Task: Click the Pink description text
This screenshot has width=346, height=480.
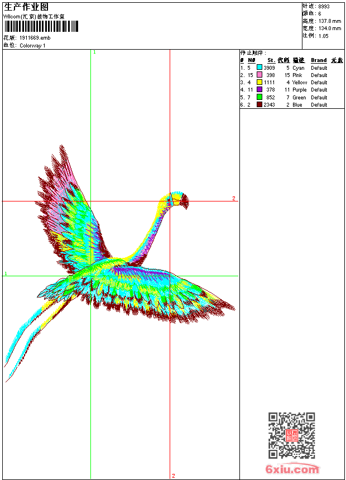Action: point(297,75)
